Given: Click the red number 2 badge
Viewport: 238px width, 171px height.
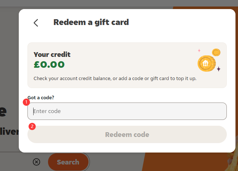Looking at the screenshot, I should pyautogui.click(x=32, y=126).
